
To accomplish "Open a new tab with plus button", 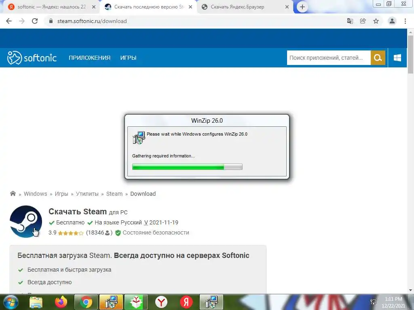I will 302,7.
